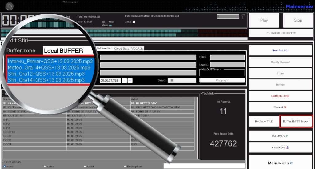Select the Name filter radio option
Image resolution: width=315 pixels, height=169 pixels.
pyautogui.click(x=45, y=167)
